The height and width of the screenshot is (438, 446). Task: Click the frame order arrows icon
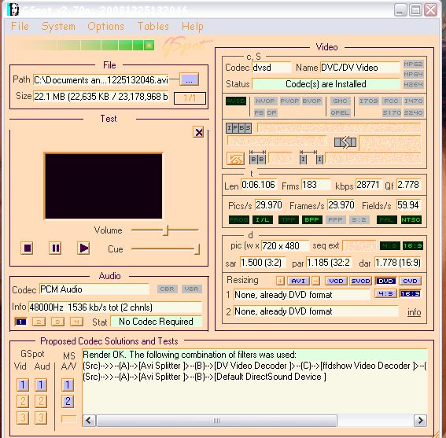pos(345,142)
